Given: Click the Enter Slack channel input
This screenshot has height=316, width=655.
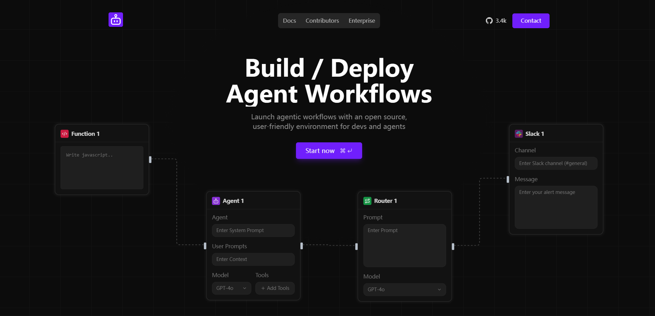Looking at the screenshot, I should 556,163.
